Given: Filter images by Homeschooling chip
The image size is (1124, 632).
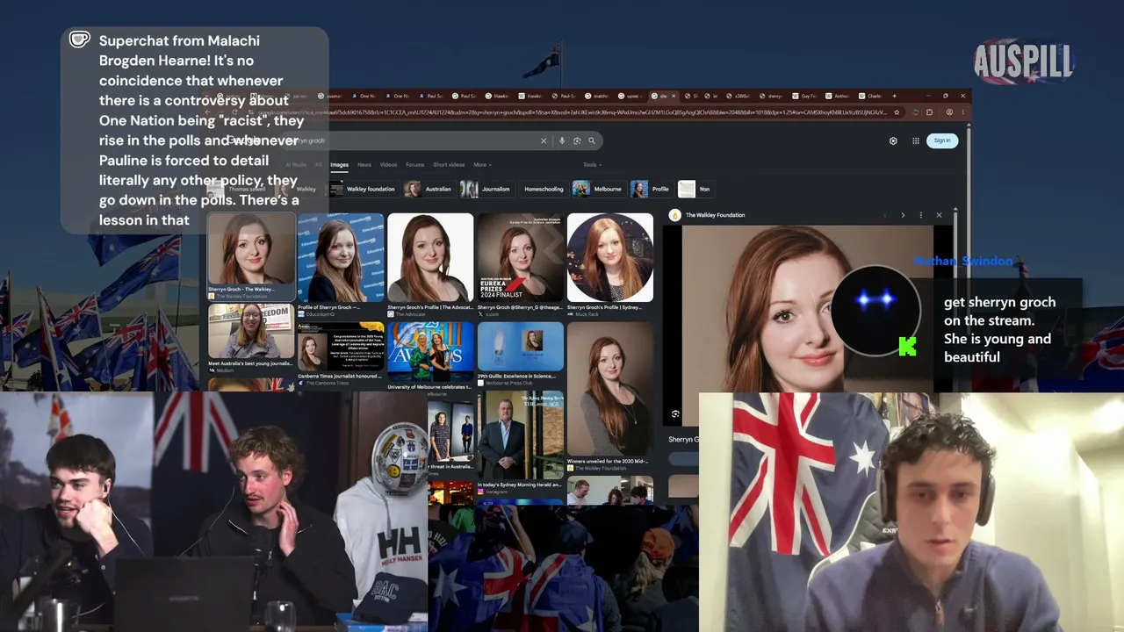Looking at the screenshot, I should point(544,189).
